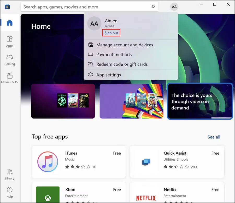Click inside the search apps input field
235x203 pixels.
point(78,7)
